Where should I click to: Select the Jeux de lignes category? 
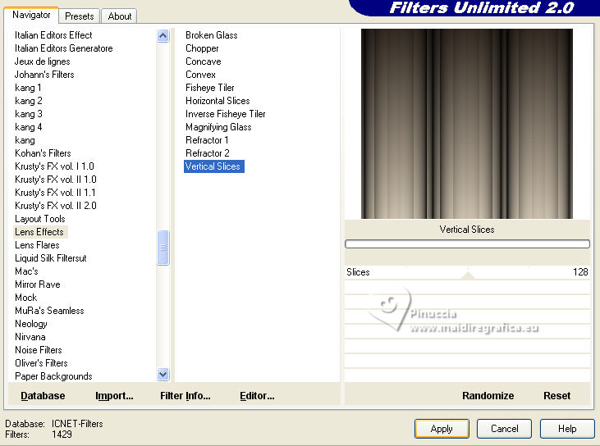tap(42, 61)
